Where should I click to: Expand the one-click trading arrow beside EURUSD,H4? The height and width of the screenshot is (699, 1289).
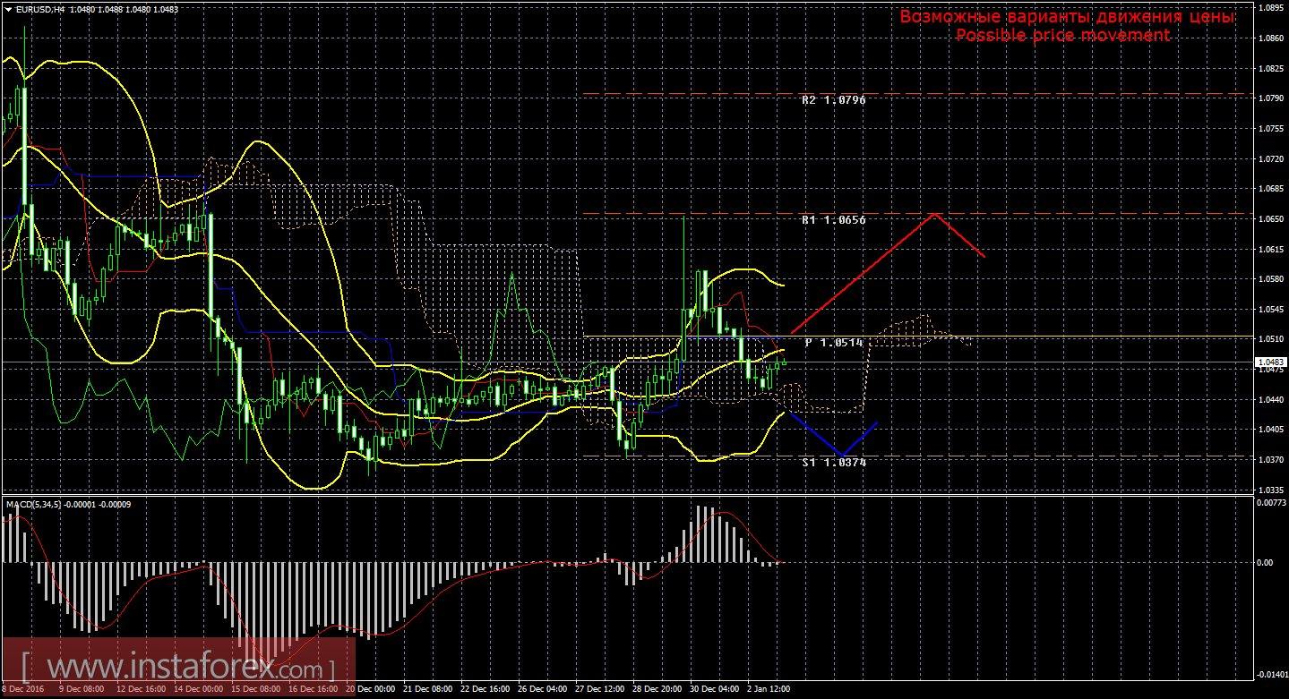pyautogui.click(x=7, y=9)
